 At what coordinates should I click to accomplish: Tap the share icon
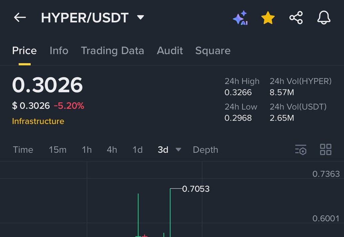(x=296, y=18)
